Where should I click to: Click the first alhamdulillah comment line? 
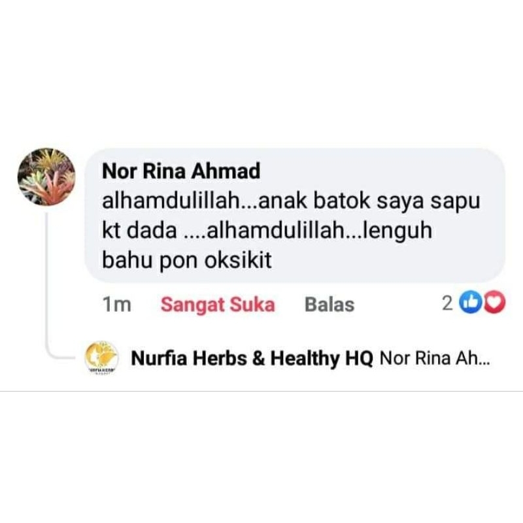[x=291, y=201]
